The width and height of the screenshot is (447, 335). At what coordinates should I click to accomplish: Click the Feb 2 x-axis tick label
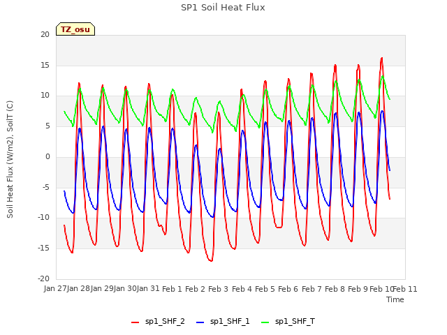(x=196, y=289)
